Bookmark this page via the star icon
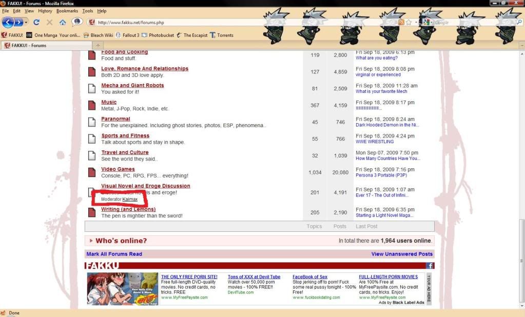 409,22
